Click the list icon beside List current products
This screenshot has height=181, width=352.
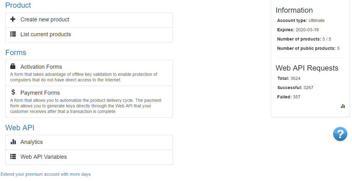point(13,34)
